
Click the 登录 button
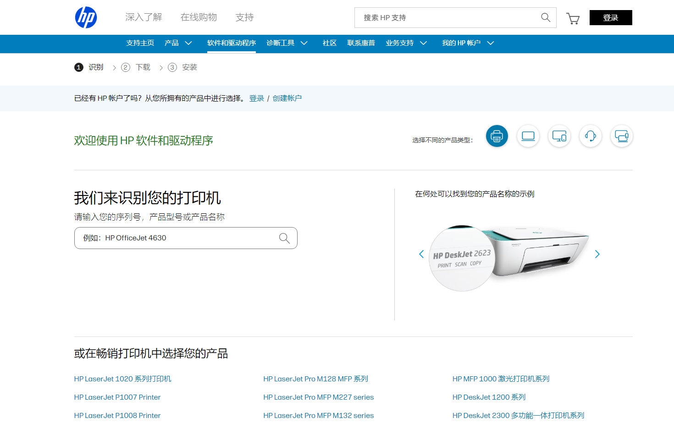tap(611, 17)
